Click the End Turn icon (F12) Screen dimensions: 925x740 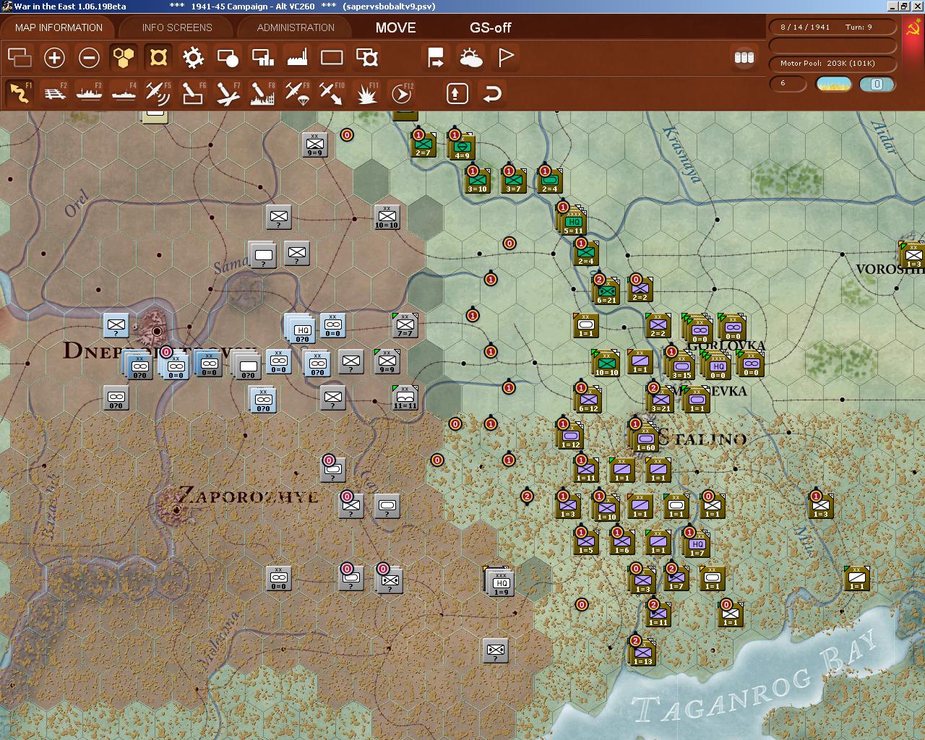(402, 93)
